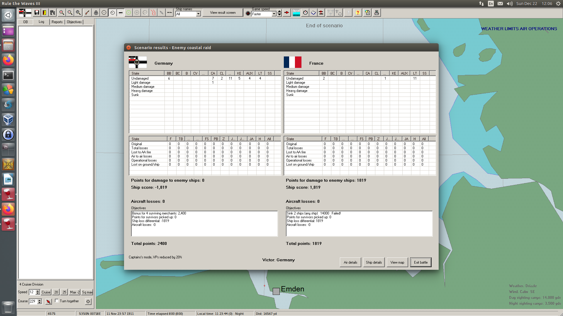Switch to the OB tab
The width and height of the screenshot is (563, 316).
tap(26, 22)
